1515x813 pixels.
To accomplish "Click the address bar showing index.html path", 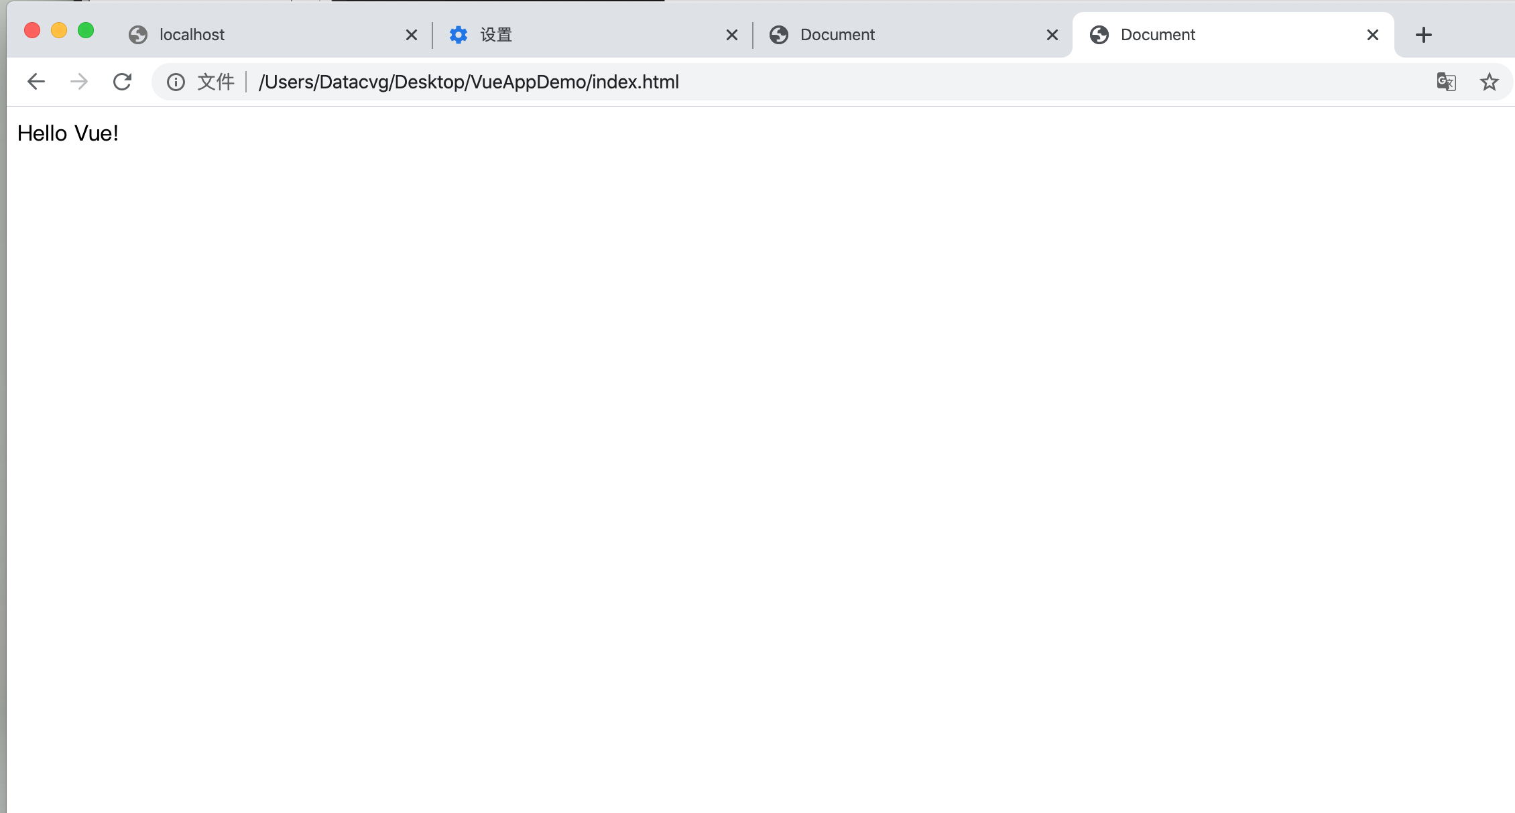I will [x=469, y=81].
